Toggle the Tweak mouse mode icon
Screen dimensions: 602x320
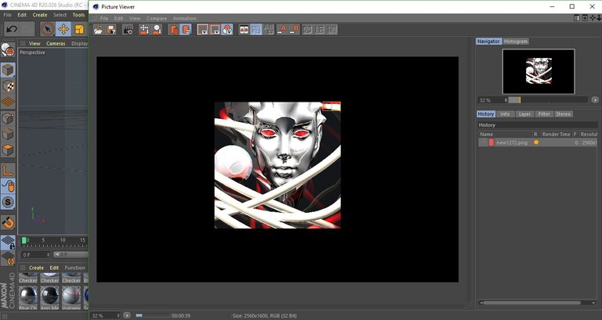tap(8, 186)
